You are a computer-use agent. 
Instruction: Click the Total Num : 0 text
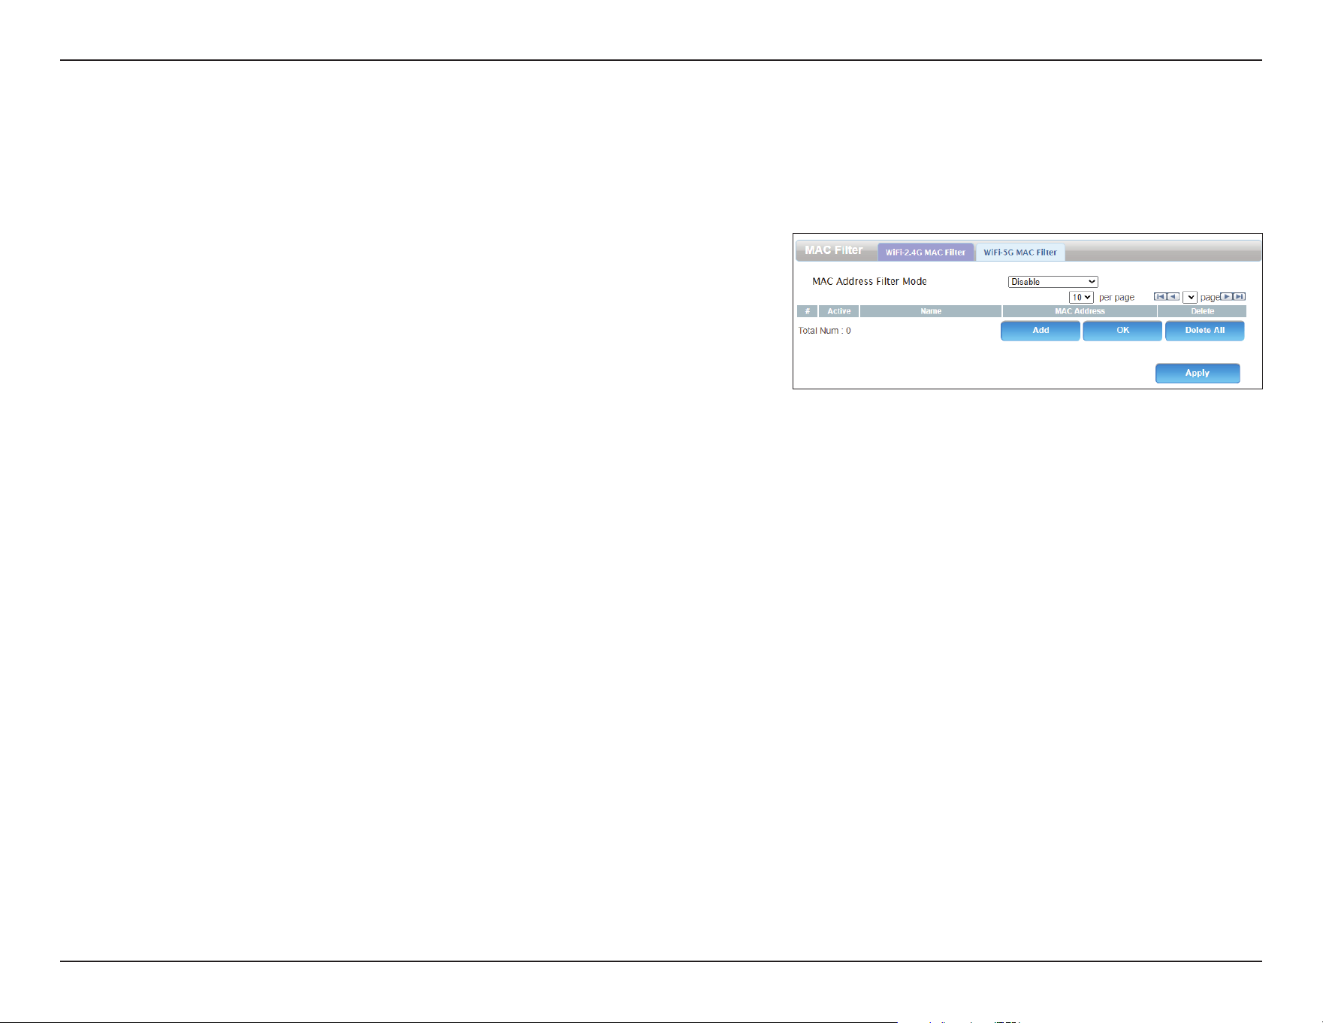coord(824,331)
